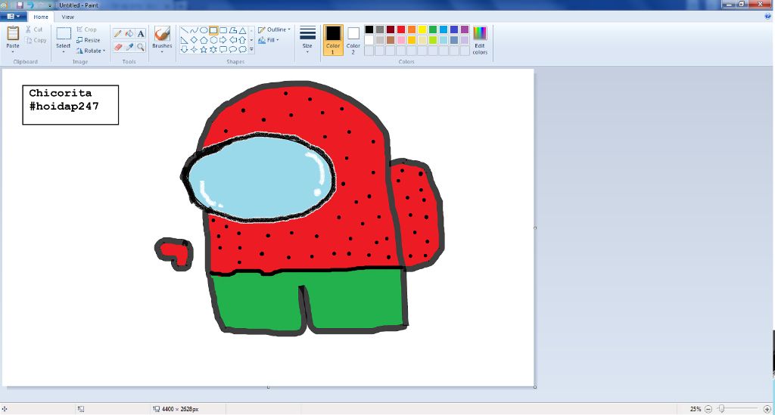The width and height of the screenshot is (775, 415).
Task: Toggle Color 2 as active color
Action: pos(353,40)
